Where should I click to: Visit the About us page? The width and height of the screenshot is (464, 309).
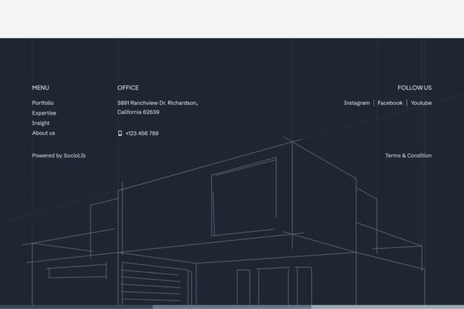[43, 133]
